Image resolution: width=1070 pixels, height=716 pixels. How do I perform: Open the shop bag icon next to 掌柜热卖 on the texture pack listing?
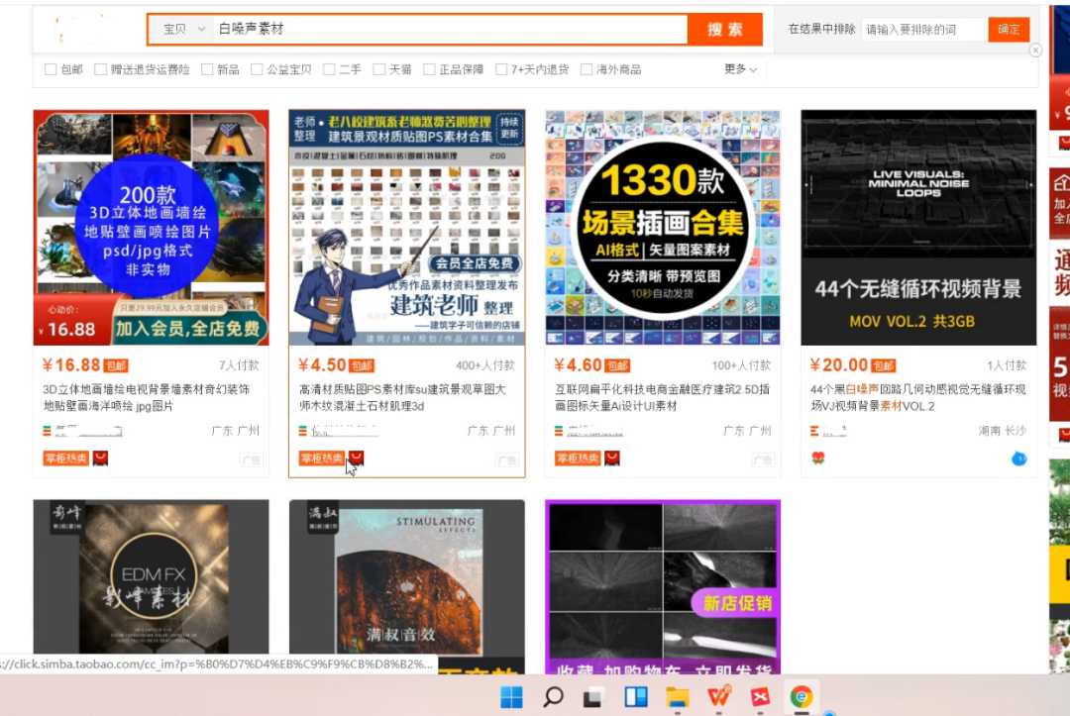click(355, 458)
